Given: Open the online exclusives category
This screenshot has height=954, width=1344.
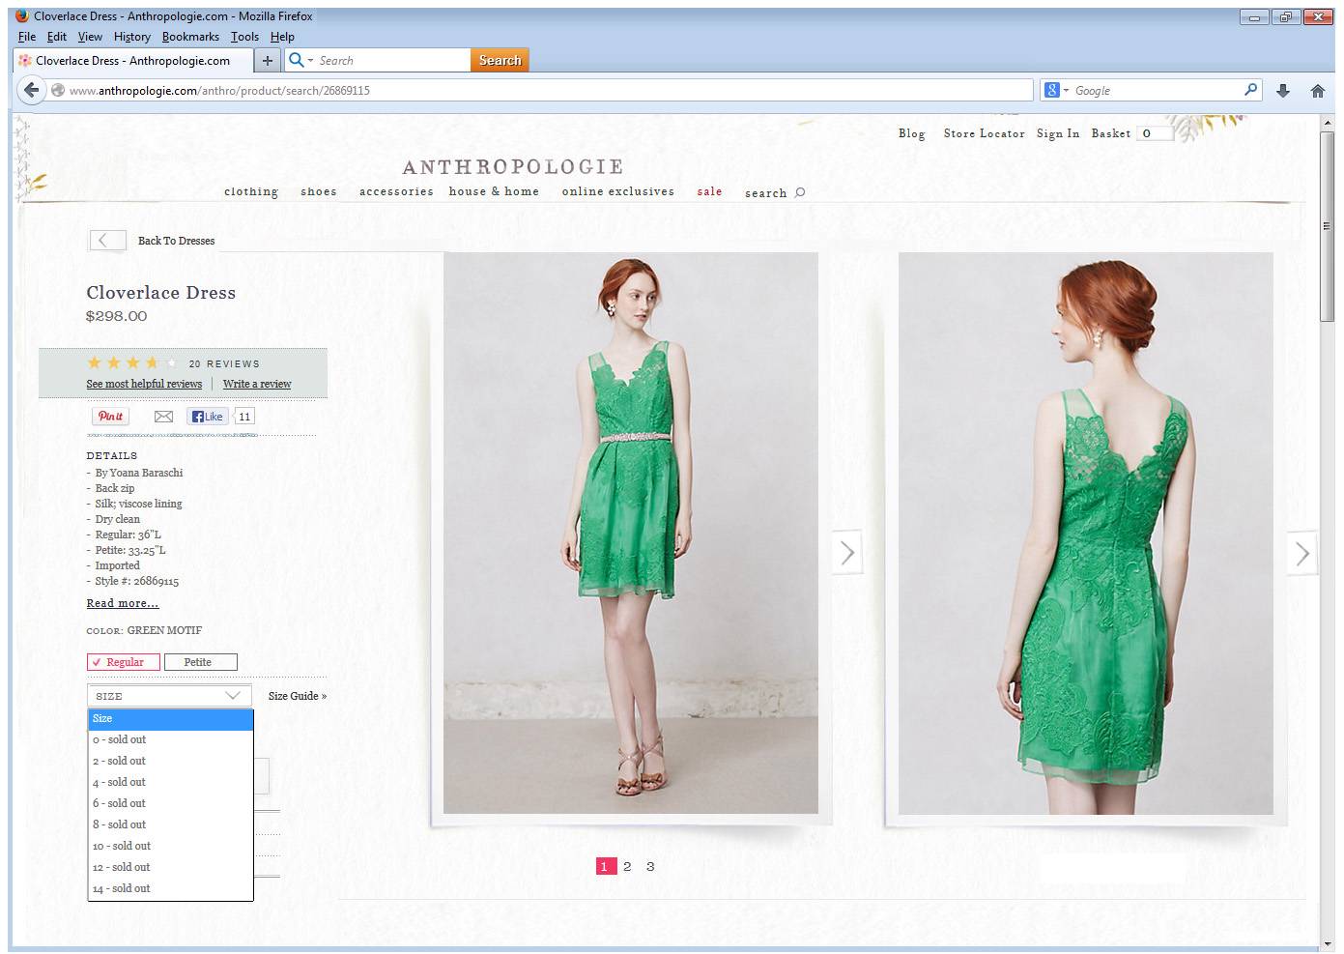Looking at the screenshot, I should pos(618,191).
